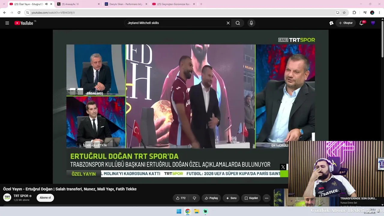
Task: Clear the search box text
Action: coord(228,23)
